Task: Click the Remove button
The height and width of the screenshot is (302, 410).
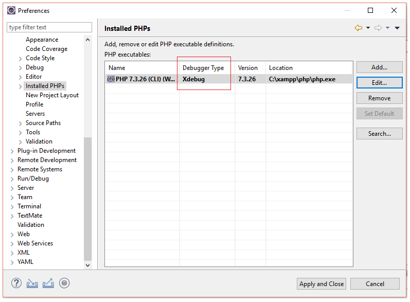Action: tap(380, 98)
